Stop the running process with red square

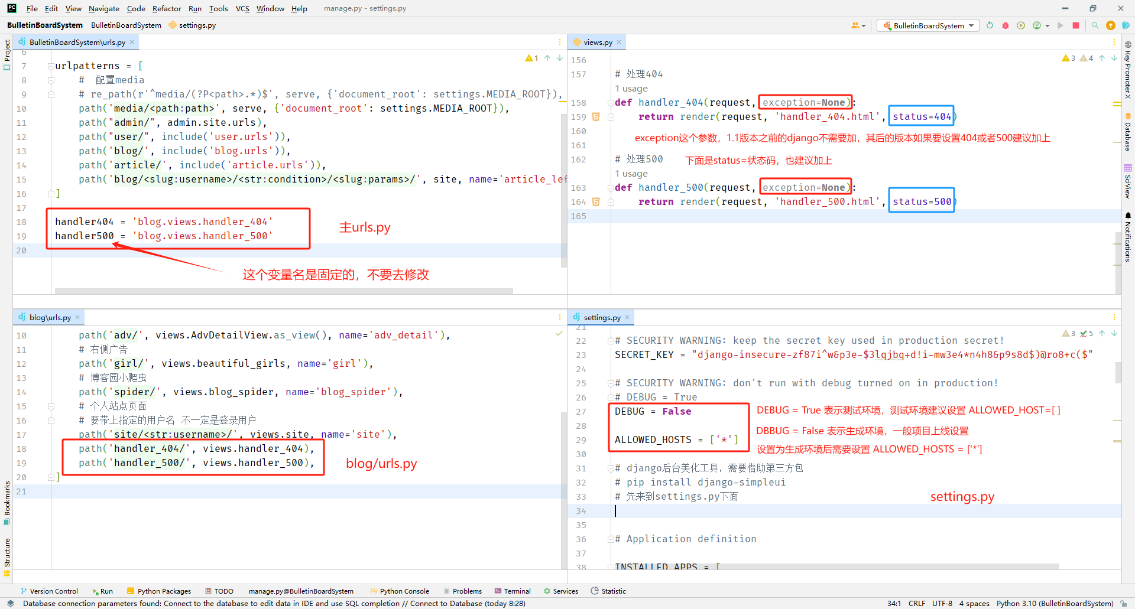[1076, 25]
